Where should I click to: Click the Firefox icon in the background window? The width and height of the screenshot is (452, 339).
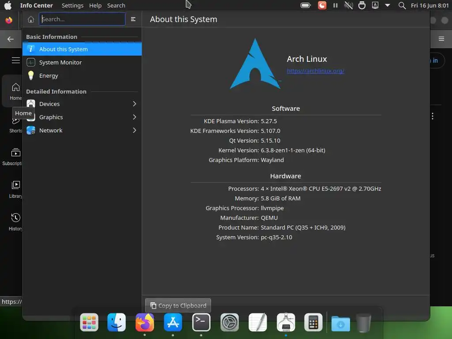[x=9, y=20]
